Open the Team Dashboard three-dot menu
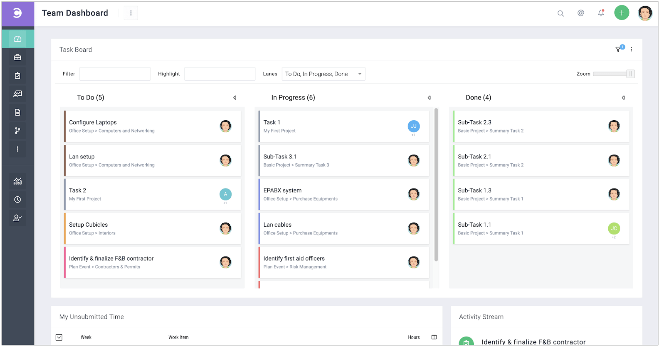This screenshot has height=348, width=661. 131,13
